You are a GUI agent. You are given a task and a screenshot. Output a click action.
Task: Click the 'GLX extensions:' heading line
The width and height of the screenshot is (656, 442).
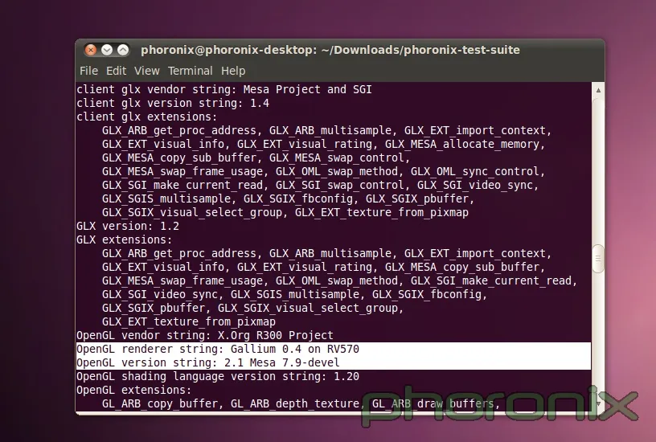point(125,239)
